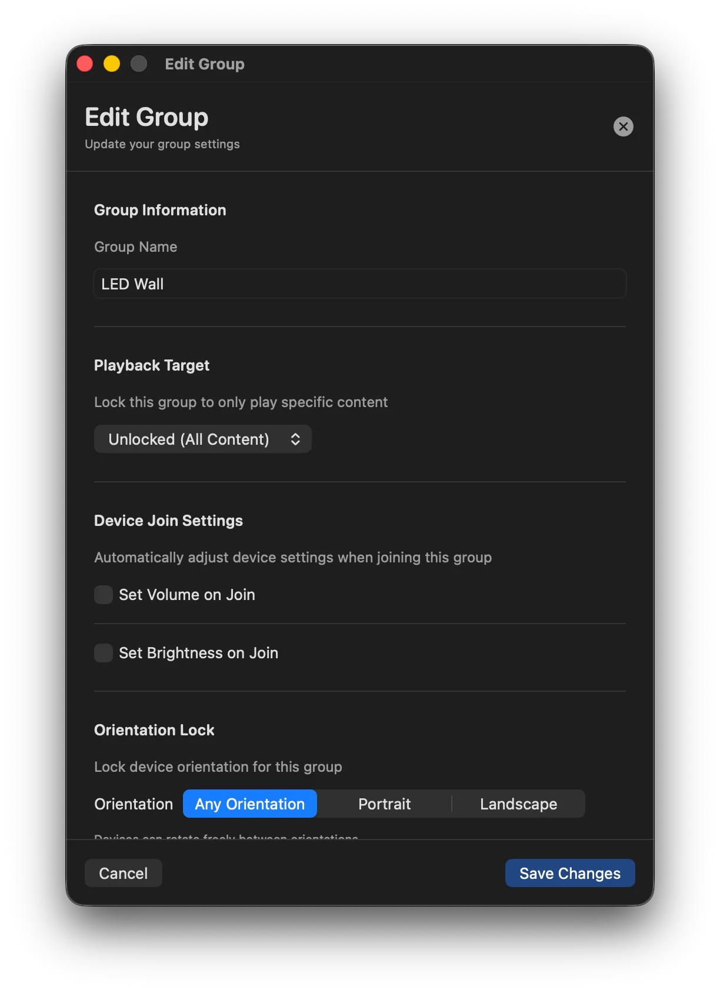Click the Cancel button

[x=124, y=874]
